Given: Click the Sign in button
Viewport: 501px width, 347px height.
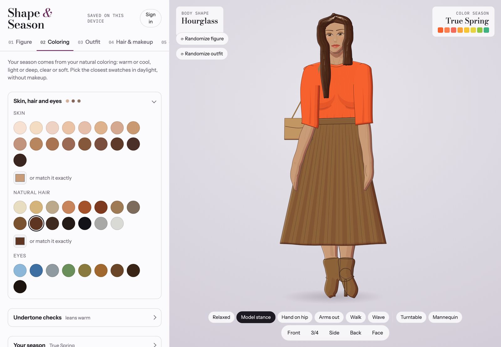Looking at the screenshot, I should coord(151,18).
